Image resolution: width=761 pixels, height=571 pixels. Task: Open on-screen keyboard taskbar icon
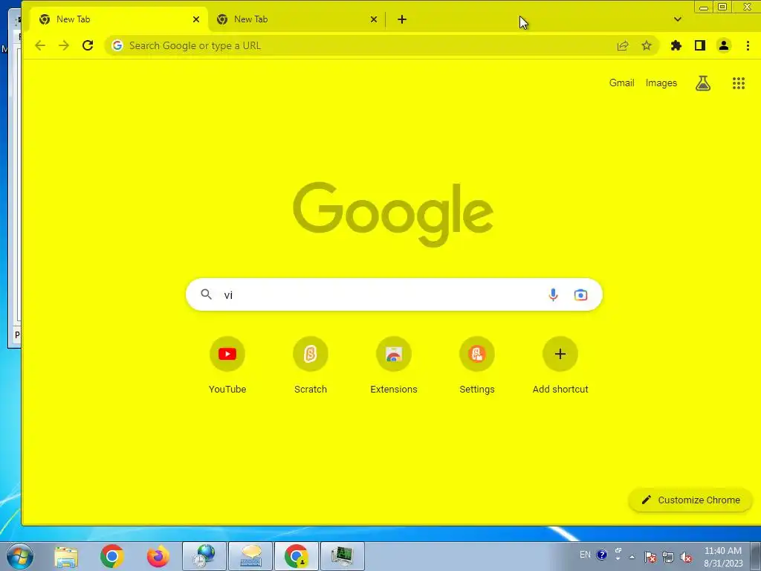pos(250,556)
